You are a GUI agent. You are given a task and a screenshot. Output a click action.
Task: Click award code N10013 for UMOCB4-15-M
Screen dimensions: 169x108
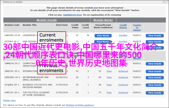coord(137,35)
